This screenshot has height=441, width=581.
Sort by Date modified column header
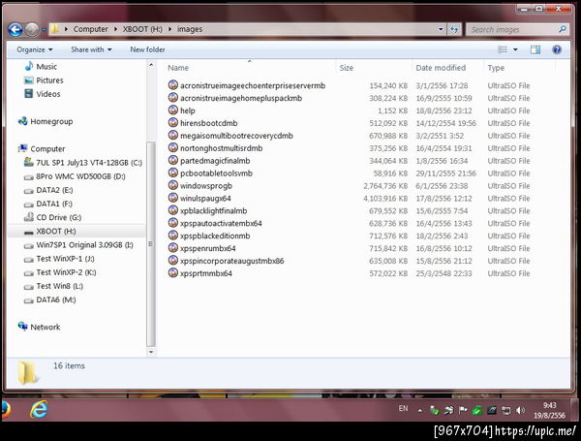441,68
